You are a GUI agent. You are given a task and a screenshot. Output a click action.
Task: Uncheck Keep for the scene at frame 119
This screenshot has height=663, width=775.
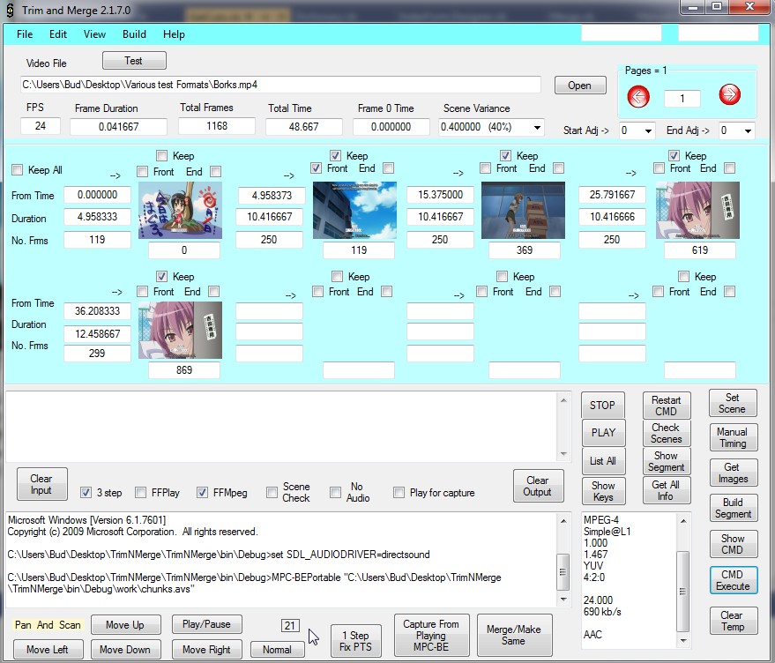pyautogui.click(x=336, y=156)
